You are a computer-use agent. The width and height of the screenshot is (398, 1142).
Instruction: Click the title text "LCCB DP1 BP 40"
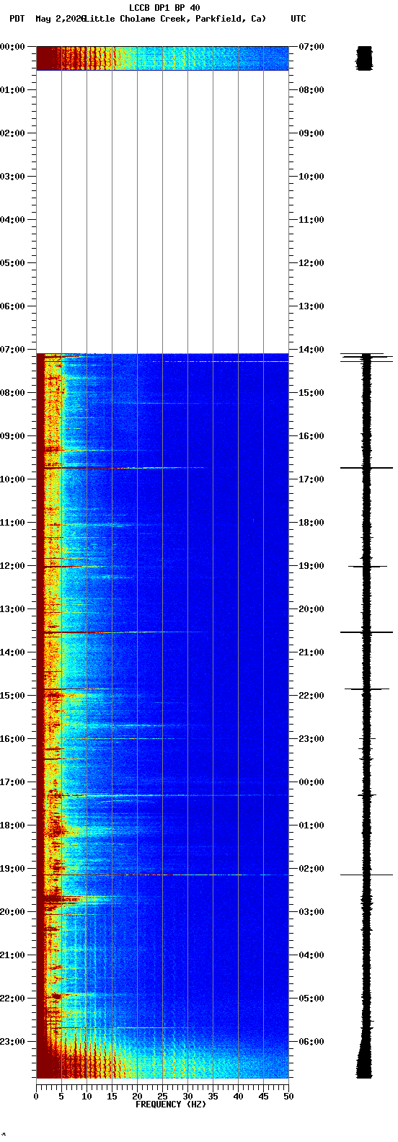pyautogui.click(x=164, y=8)
